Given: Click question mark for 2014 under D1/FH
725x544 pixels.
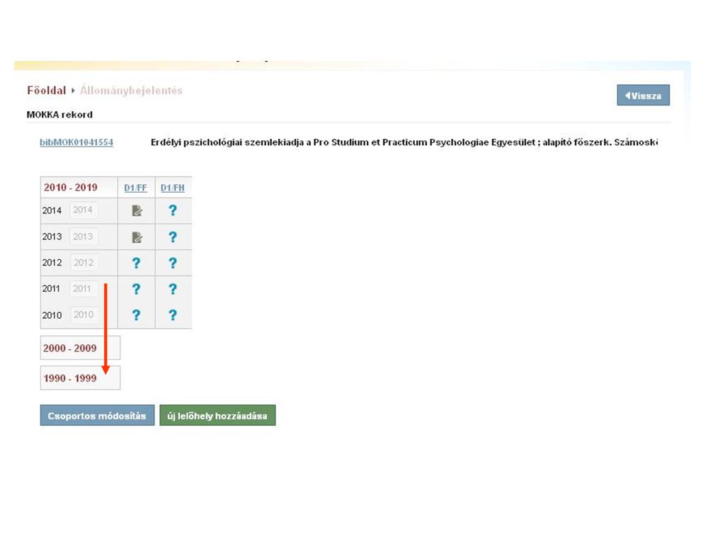Looking at the screenshot, I should tap(172, 210).
